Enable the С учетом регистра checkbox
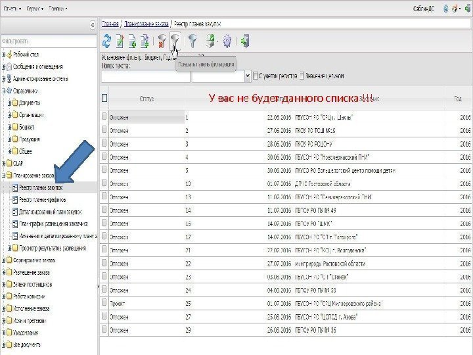The height and width of the screenshot is (355, 473). point(256,76)
